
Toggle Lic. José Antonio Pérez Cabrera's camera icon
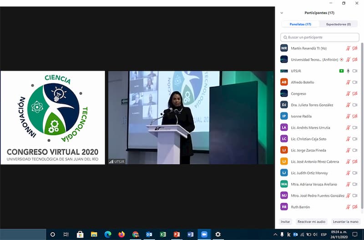point(355,162)
